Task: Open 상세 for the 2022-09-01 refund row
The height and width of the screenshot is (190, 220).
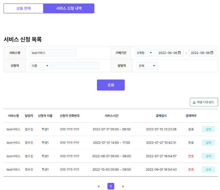Action: point(208,169)
